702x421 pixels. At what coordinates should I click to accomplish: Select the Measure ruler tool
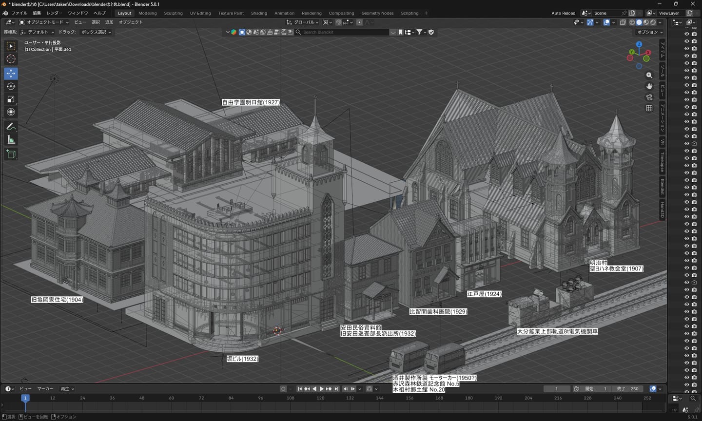[11, 140]
